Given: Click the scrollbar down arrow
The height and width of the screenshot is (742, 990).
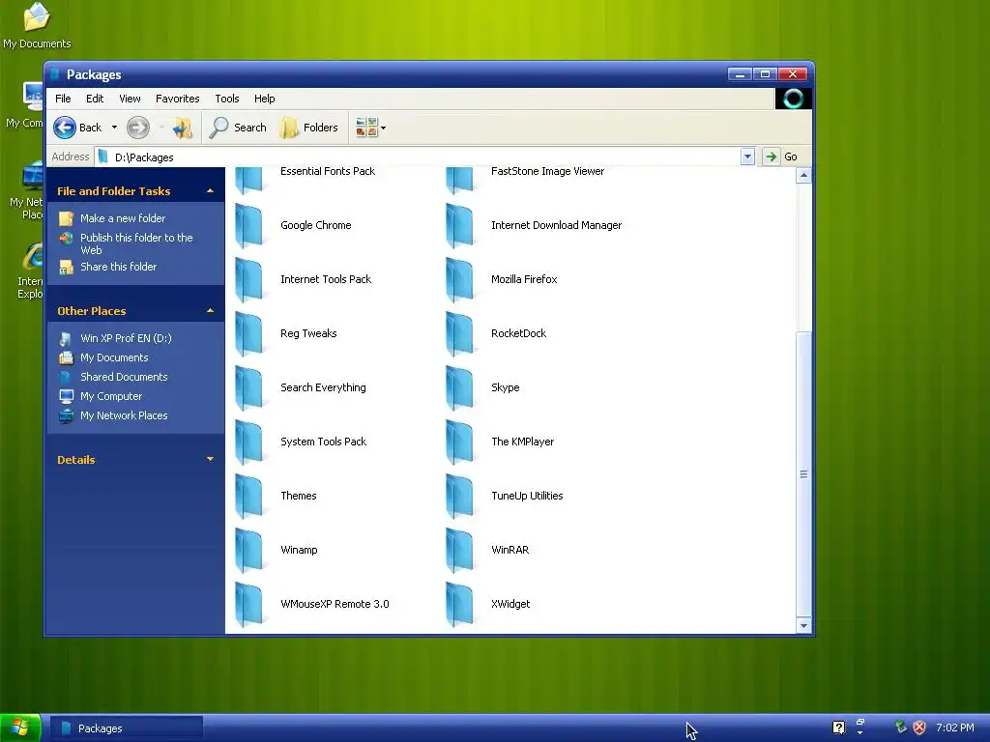Looking at the screenshot, I should pos(803,626).
